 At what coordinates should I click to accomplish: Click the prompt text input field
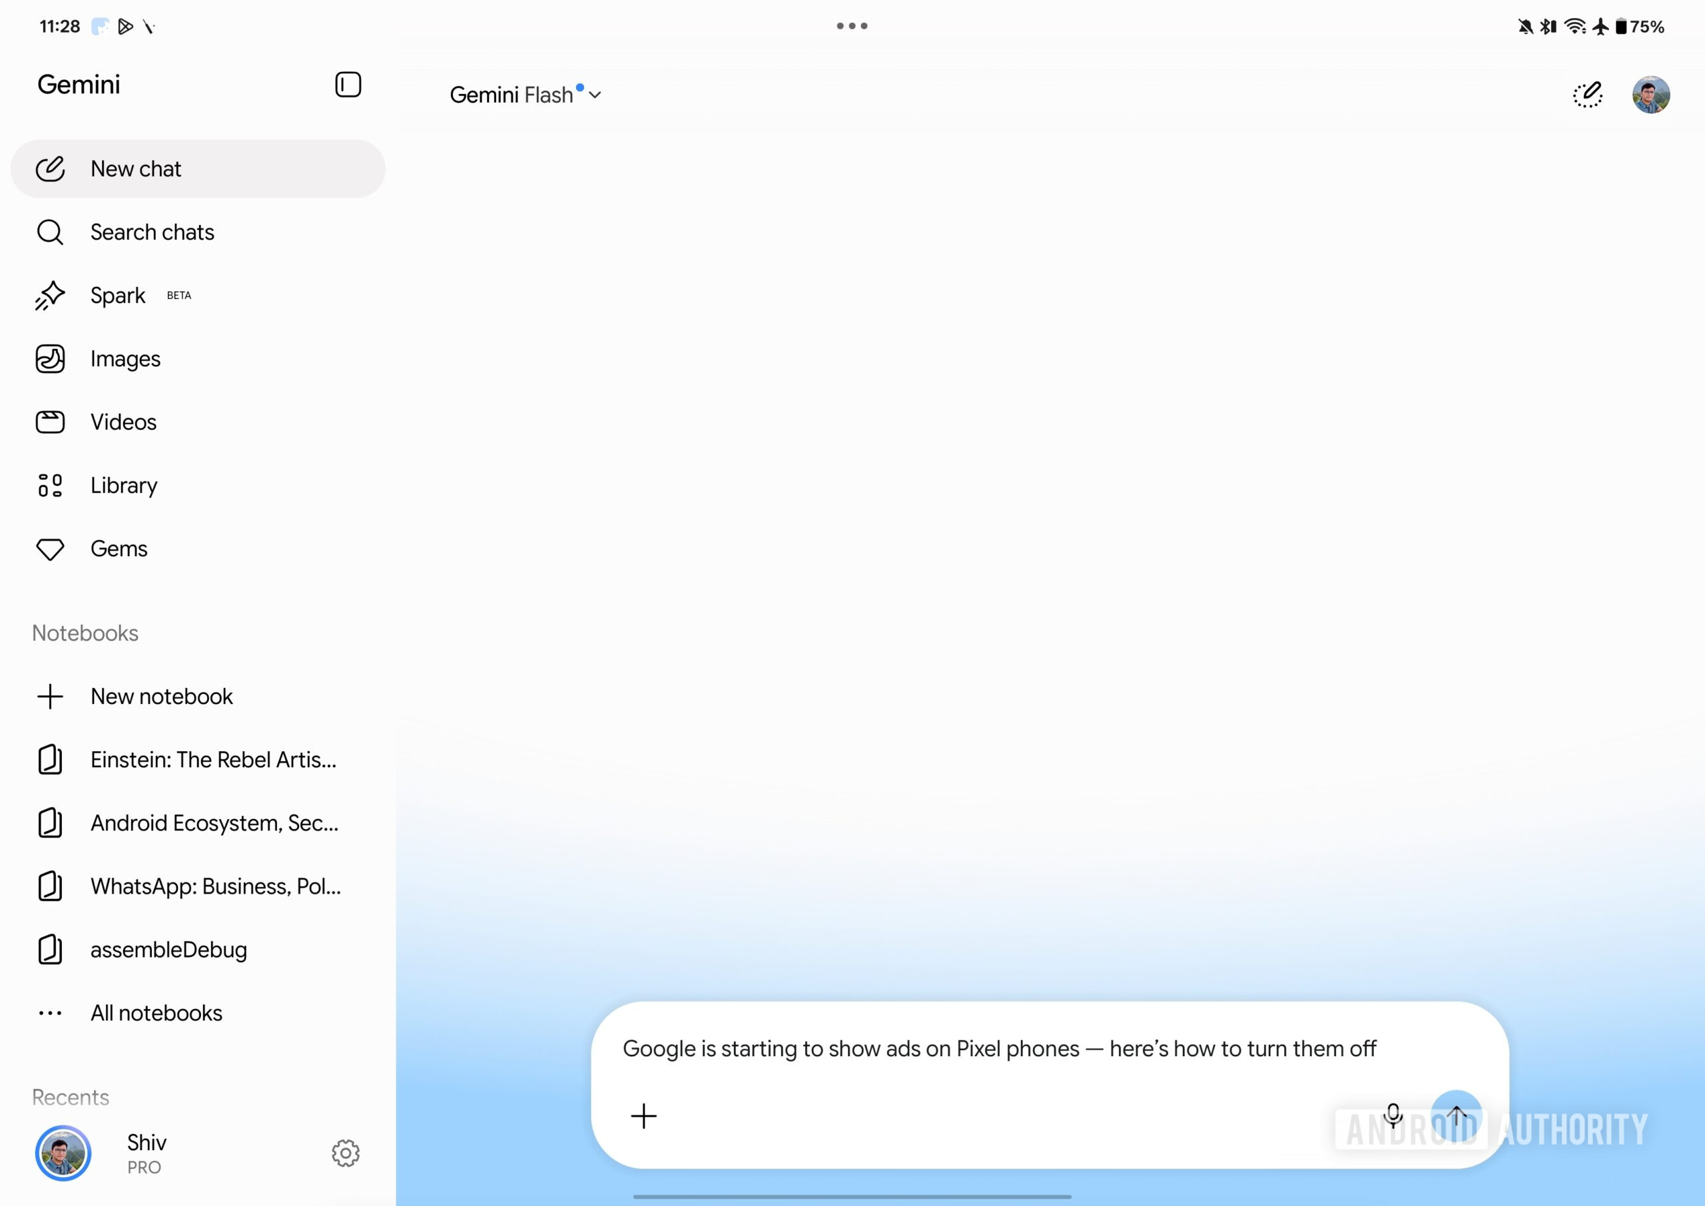coord(1000,1049)
